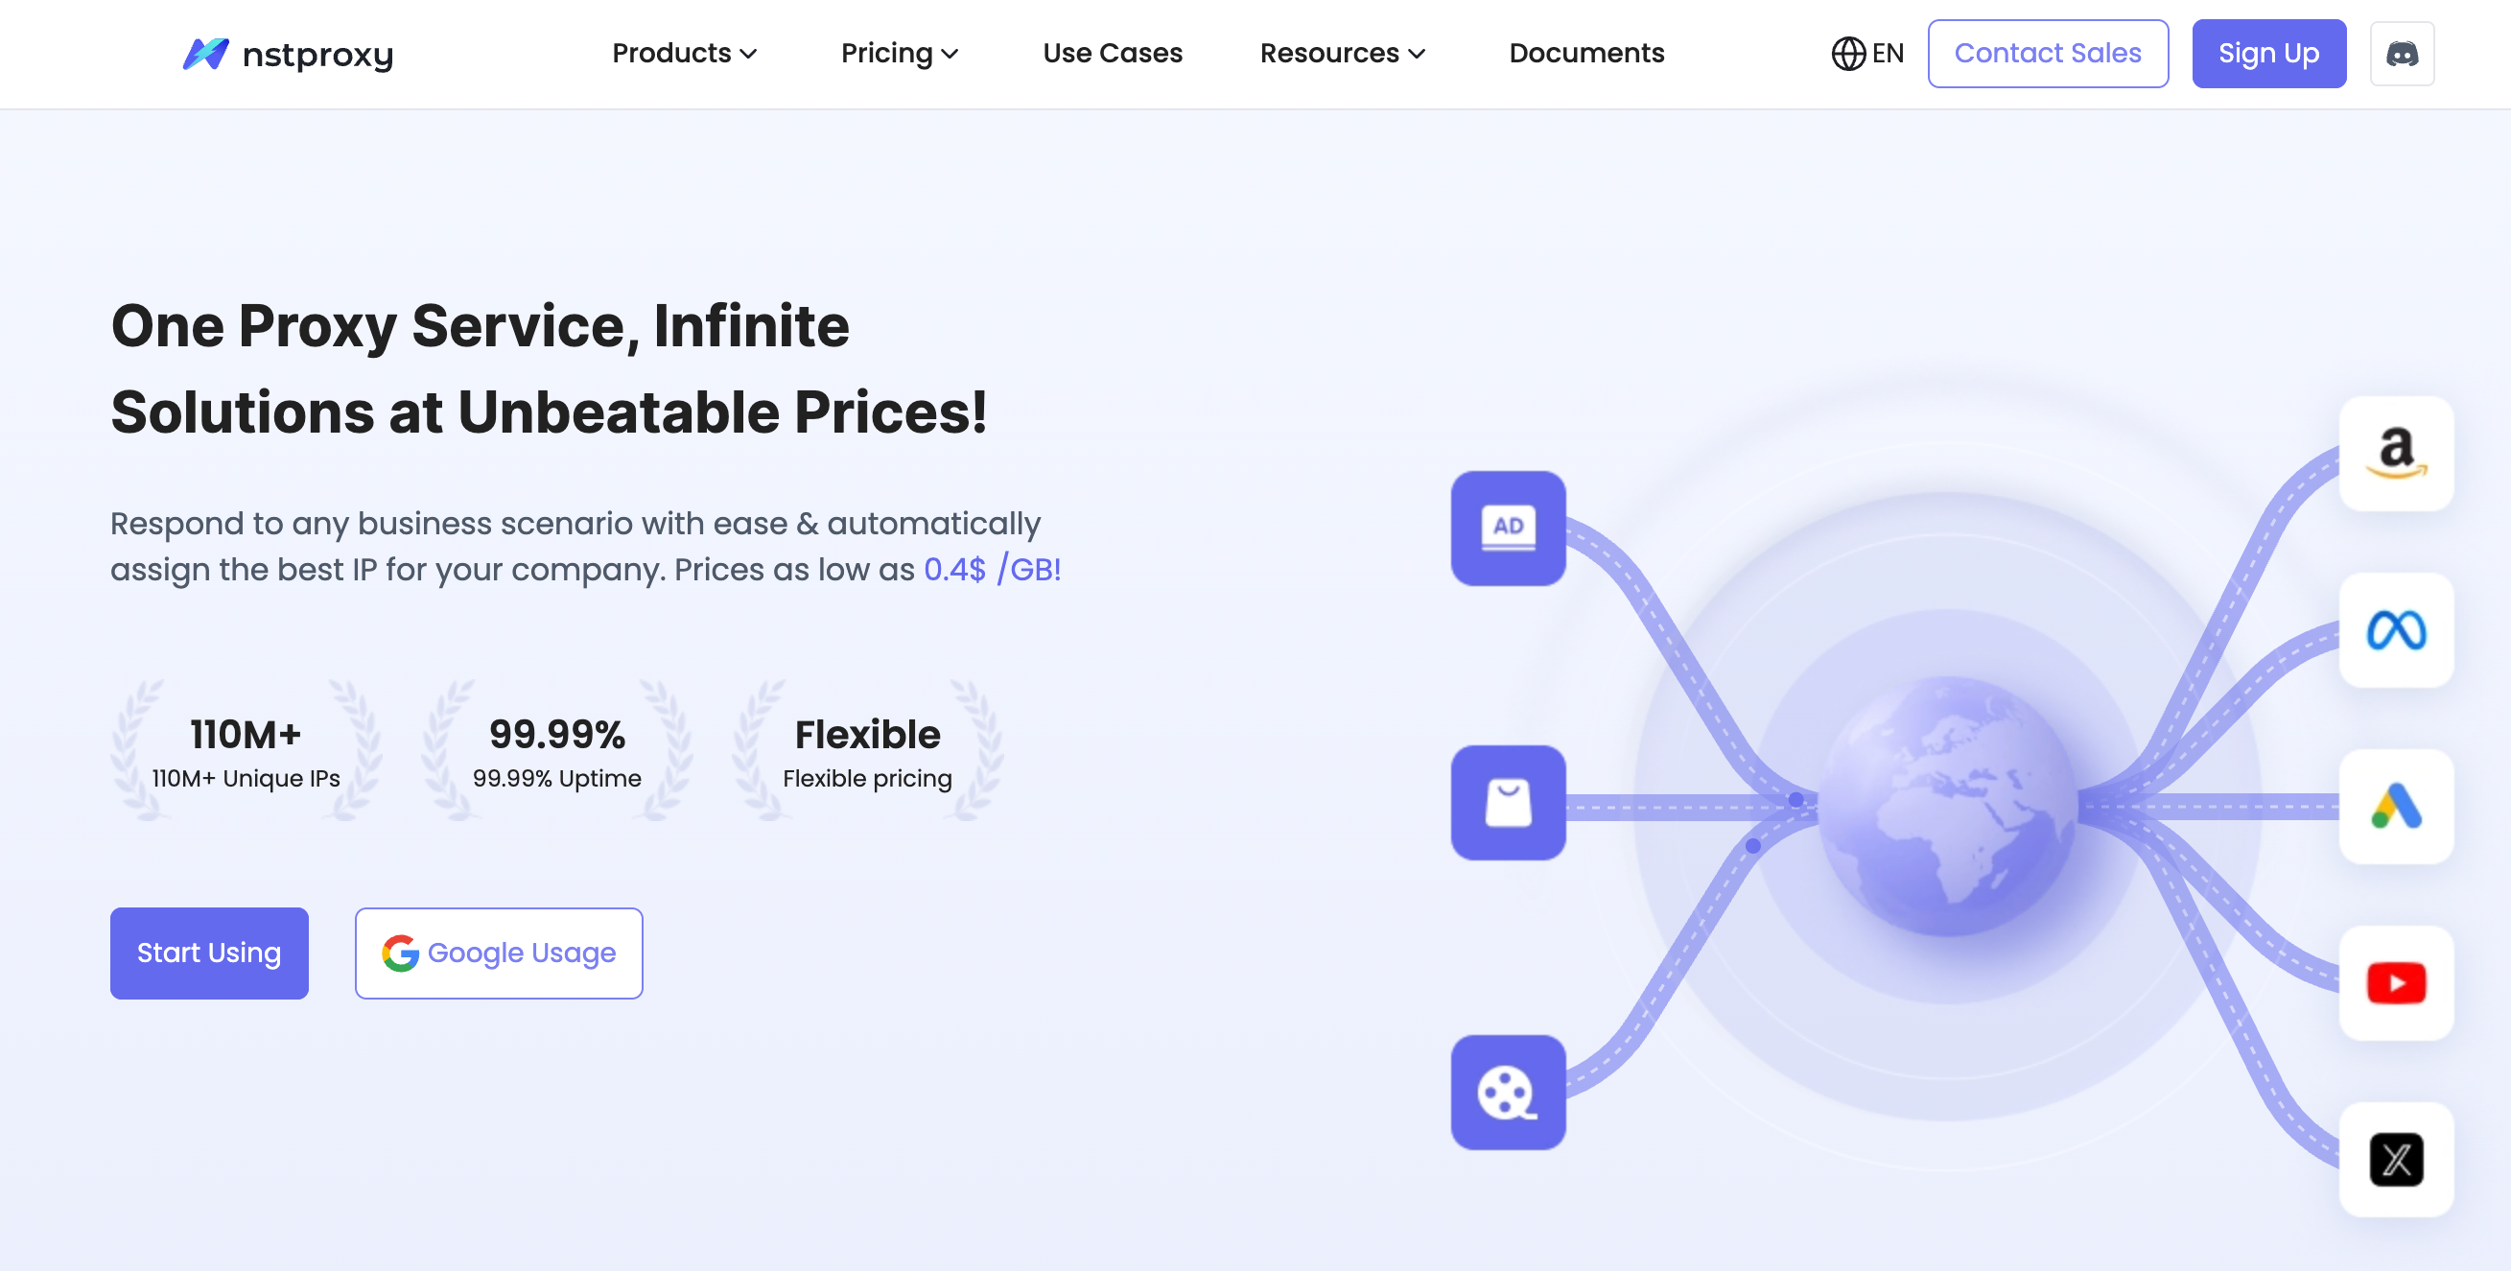Open the Pricing dropdown menu

900,54
